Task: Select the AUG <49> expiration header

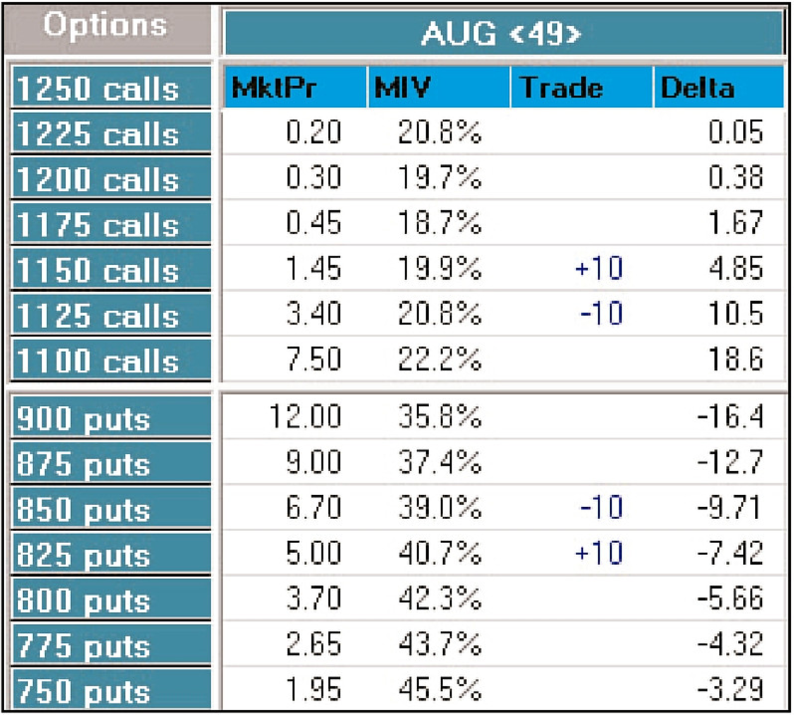Action: (x=502, y=33)
